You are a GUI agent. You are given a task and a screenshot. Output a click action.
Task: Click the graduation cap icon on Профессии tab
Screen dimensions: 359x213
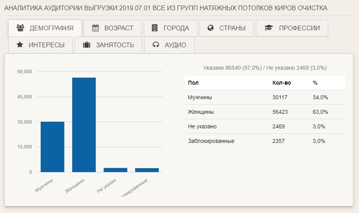coord(269,28)
